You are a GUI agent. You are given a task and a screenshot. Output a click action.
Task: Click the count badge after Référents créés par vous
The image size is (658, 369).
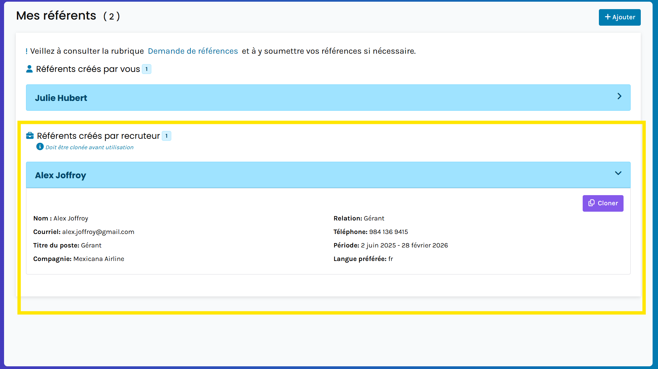pos(147,69)
